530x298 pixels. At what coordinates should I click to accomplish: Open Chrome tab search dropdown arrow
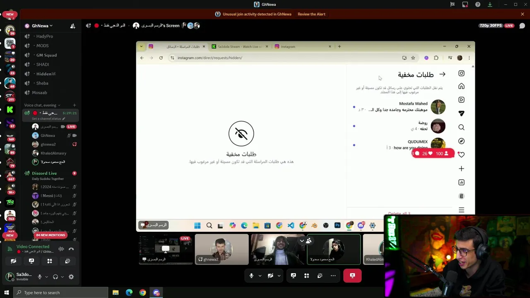pyautogui.click(x=141, y=46)
